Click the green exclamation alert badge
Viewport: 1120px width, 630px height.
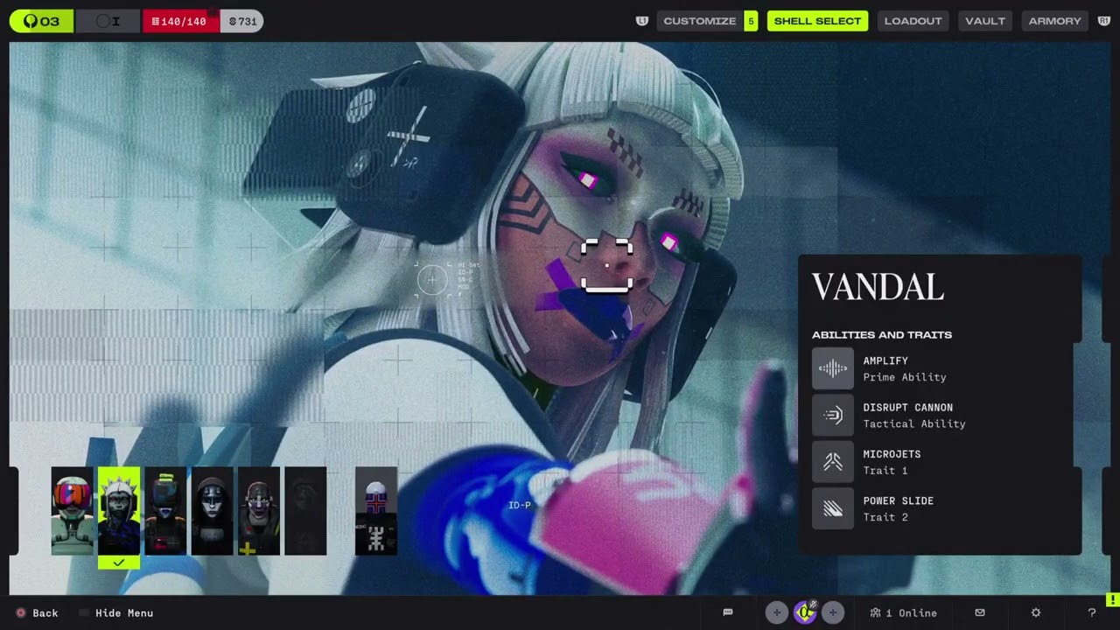coord(1112,600)
